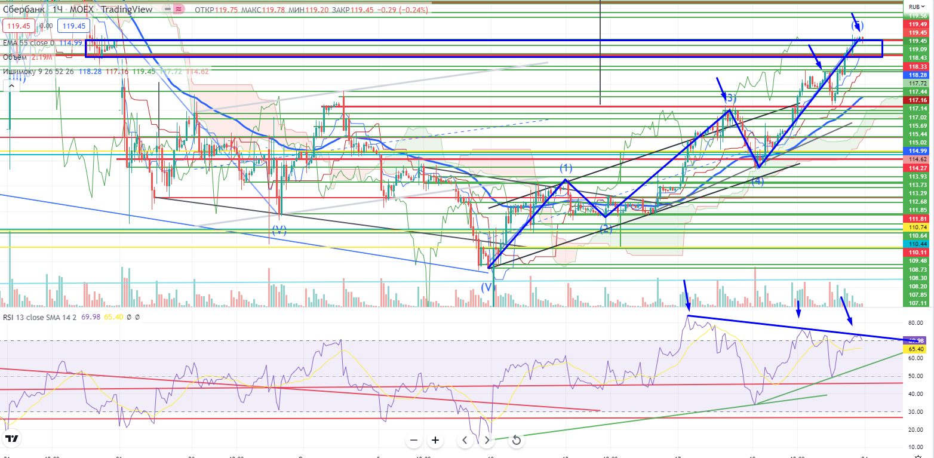
Task: Select the EMA 55 close indicator legend
Action: coord(28,42)
